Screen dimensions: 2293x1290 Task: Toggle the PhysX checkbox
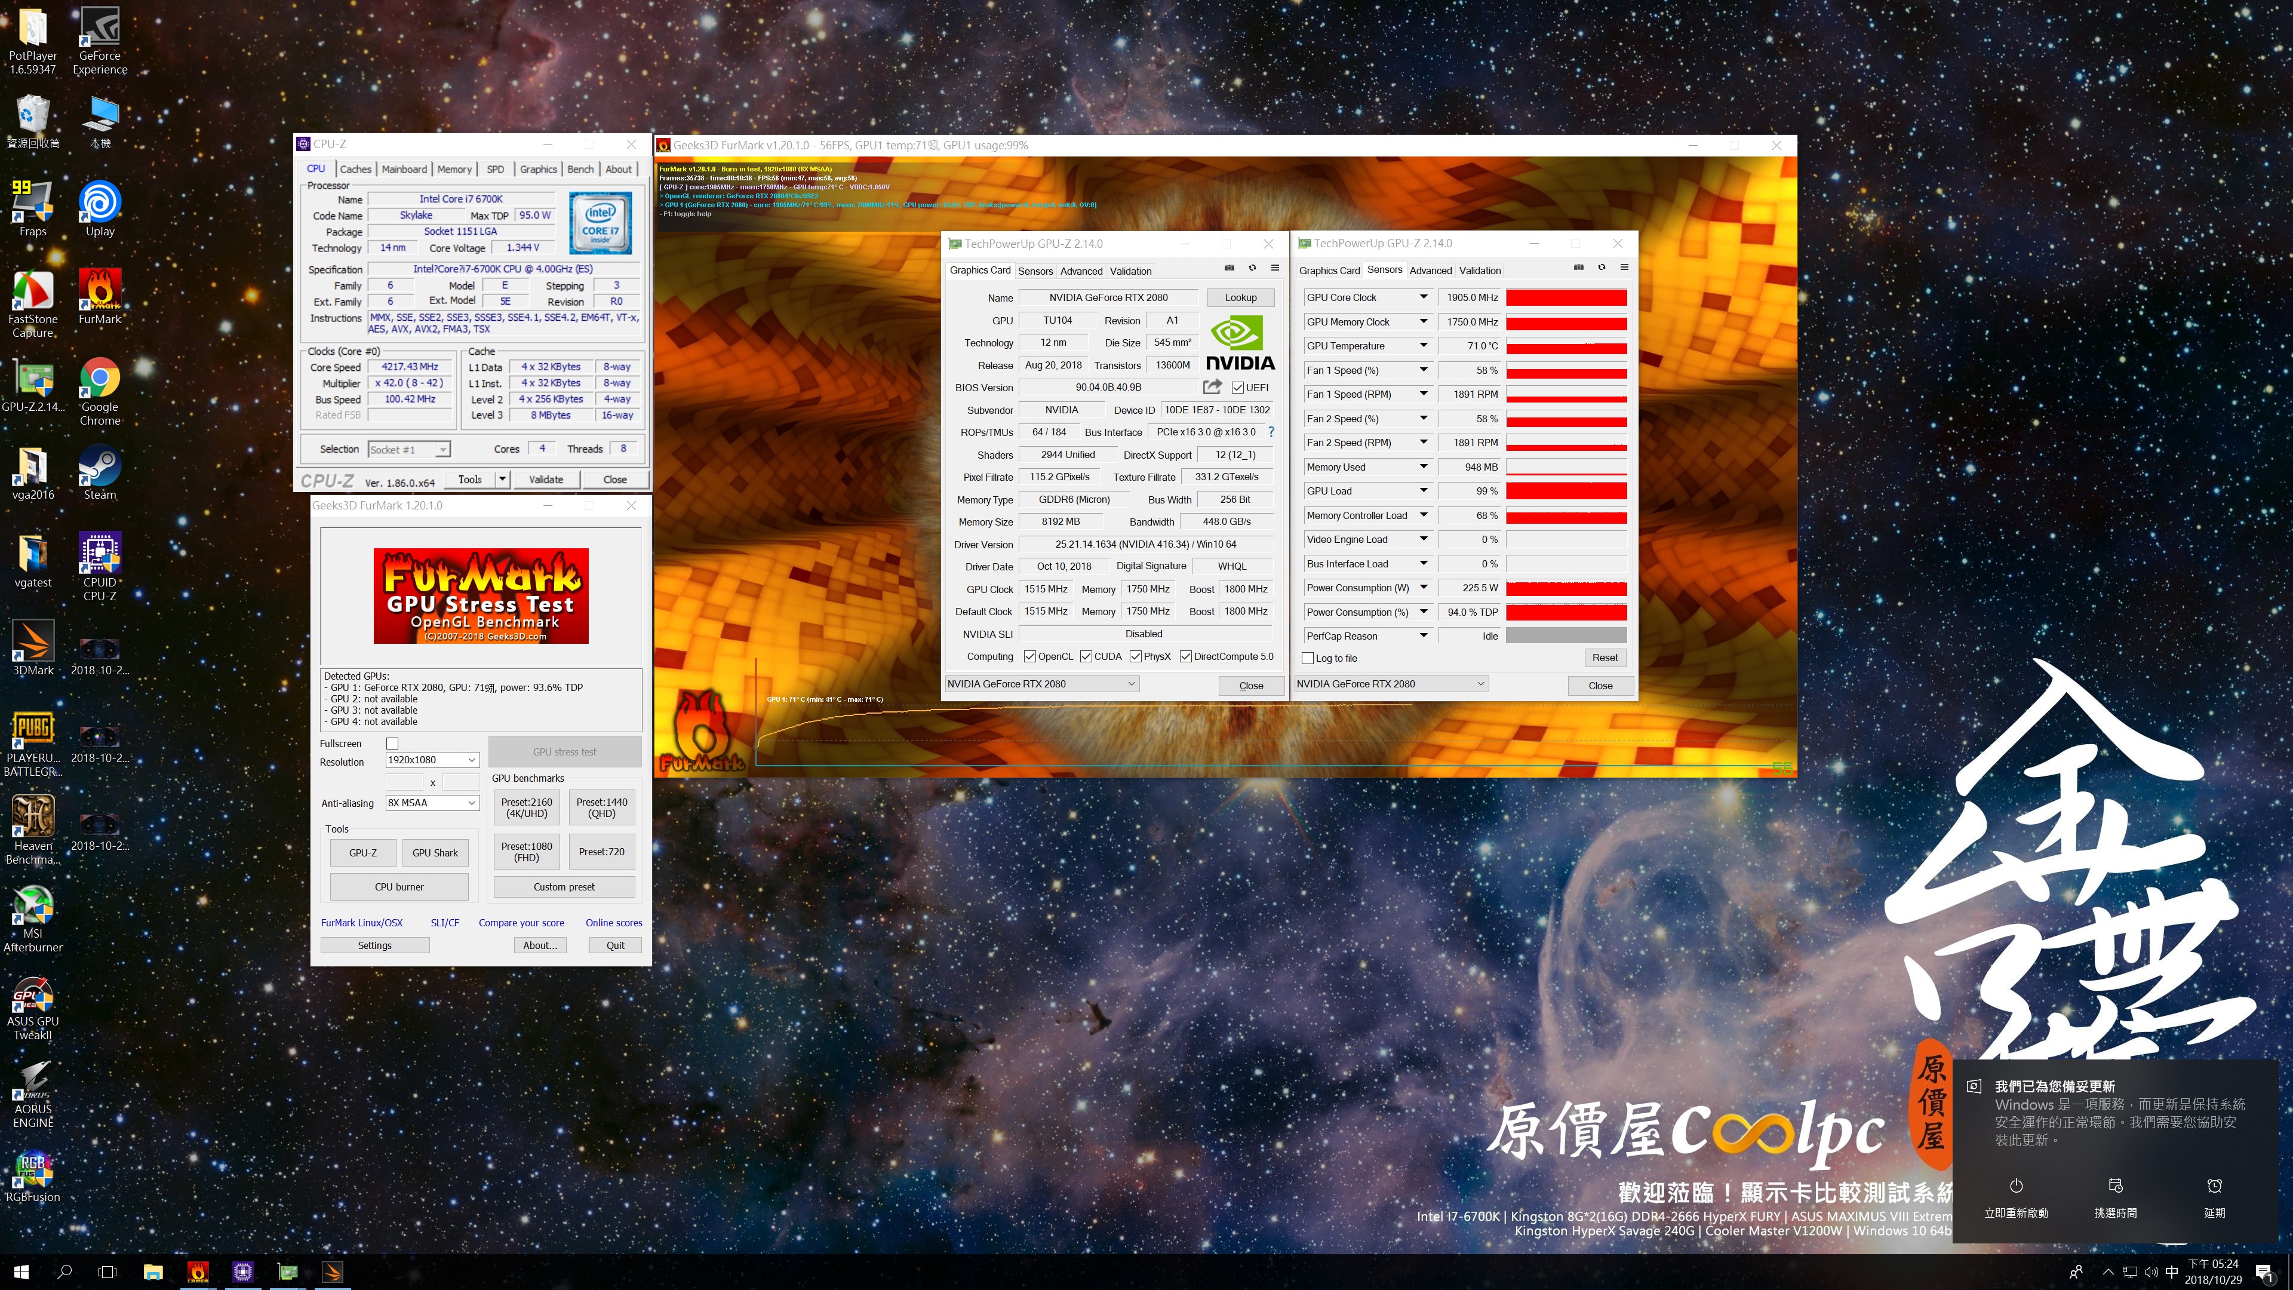(1136, 656)
